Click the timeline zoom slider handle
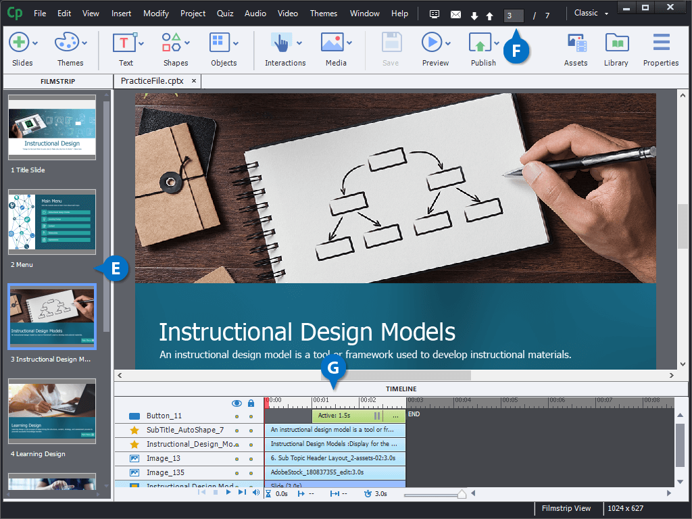The image size is (692, 519). point(462,494)
